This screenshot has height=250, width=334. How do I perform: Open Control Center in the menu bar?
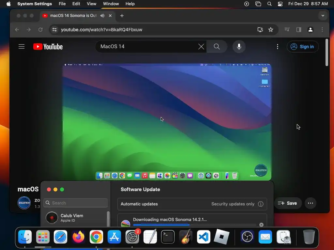point(280,4)
